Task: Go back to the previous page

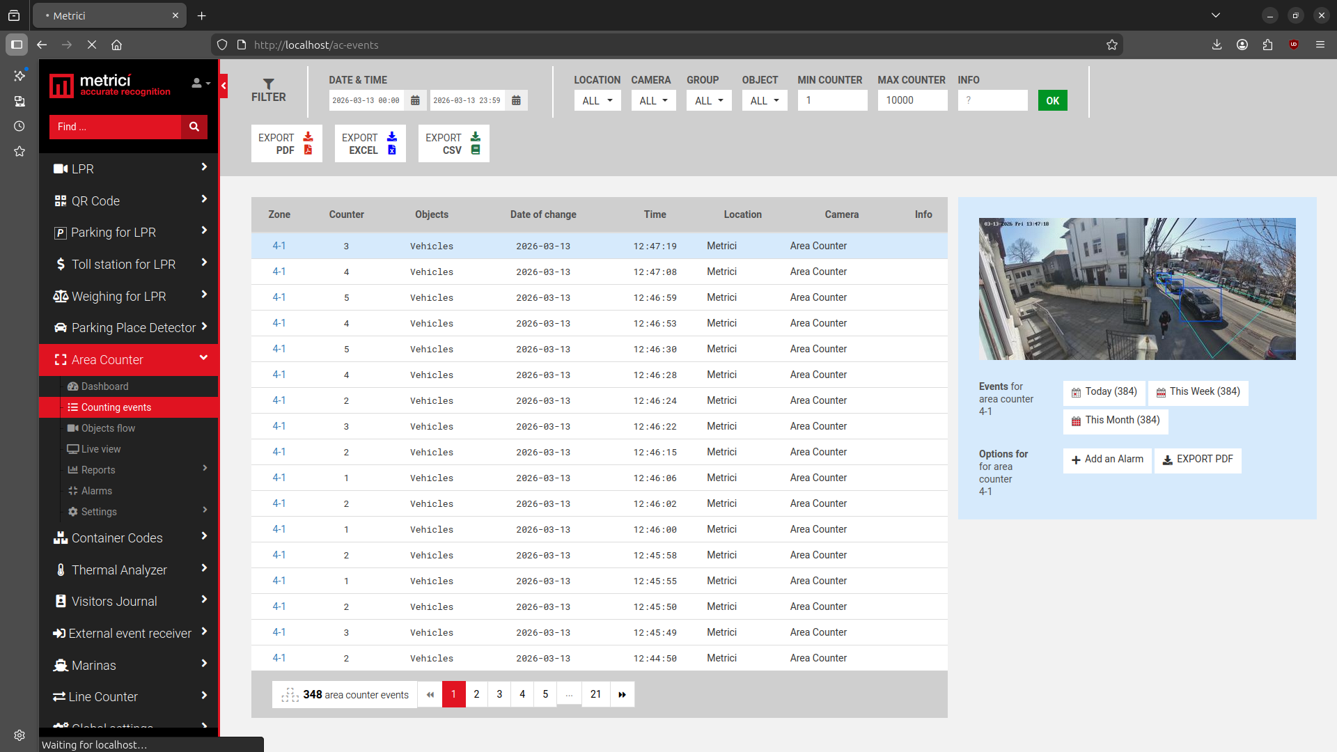Action: pos(42,45)
